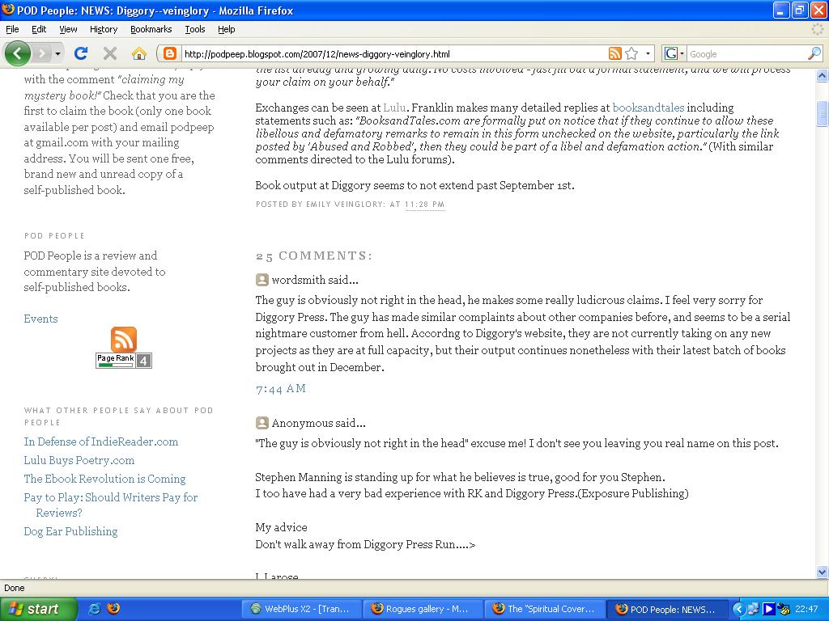This screenshot has height=621, width=829.
Task: Open the Help menu
Action: coord(227,29)
